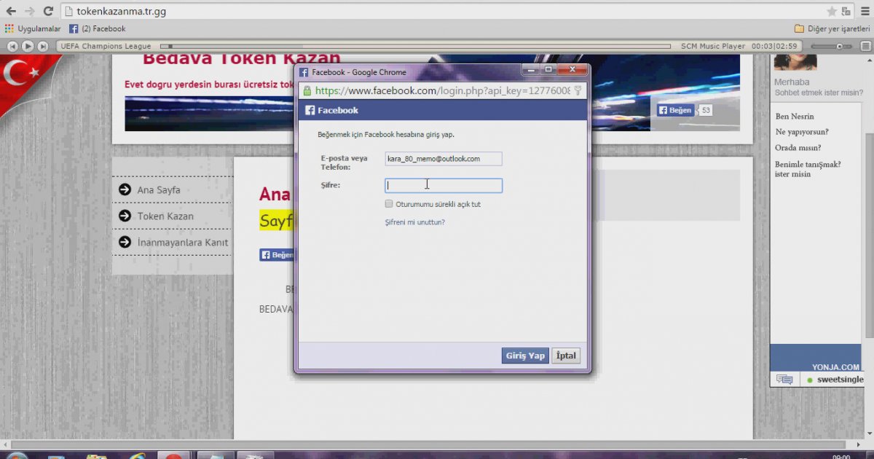The image size is (874, 459).
Task: Click the sweetsingle online user name
Action: pos(840,380)
